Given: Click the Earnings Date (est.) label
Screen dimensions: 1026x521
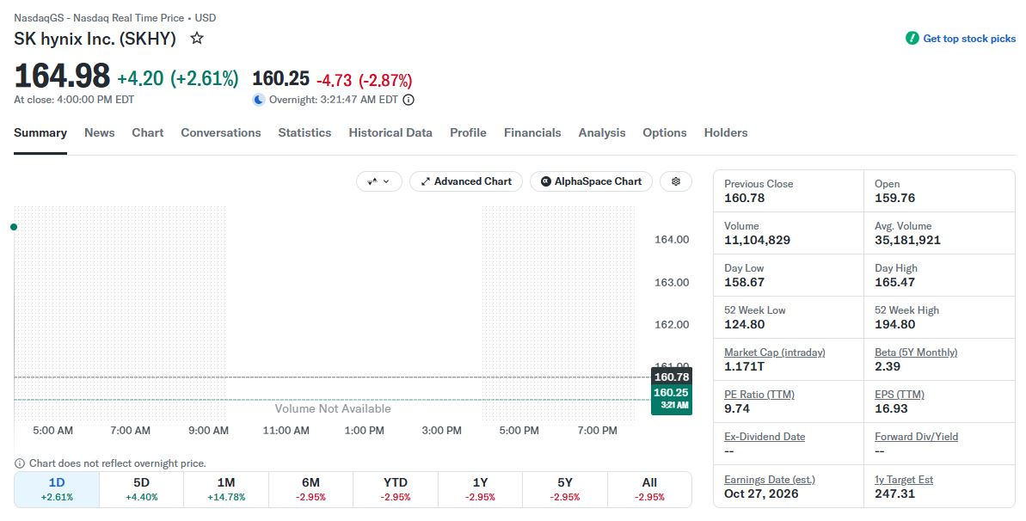Looking at the screenshot, I should pyautogui.click(x=771, y=480).
